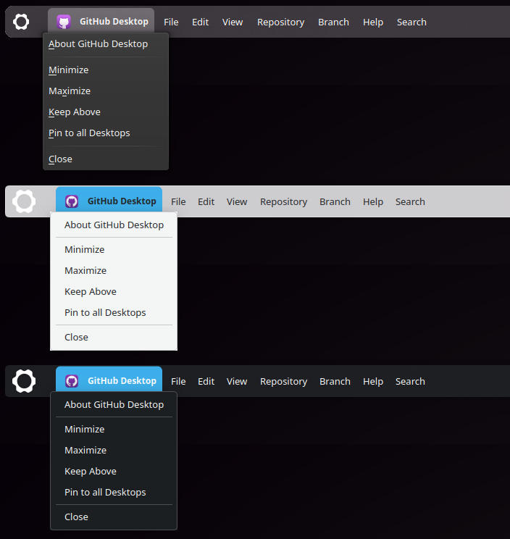Choose Keep Above in light dropdown menu

point(114,291)
